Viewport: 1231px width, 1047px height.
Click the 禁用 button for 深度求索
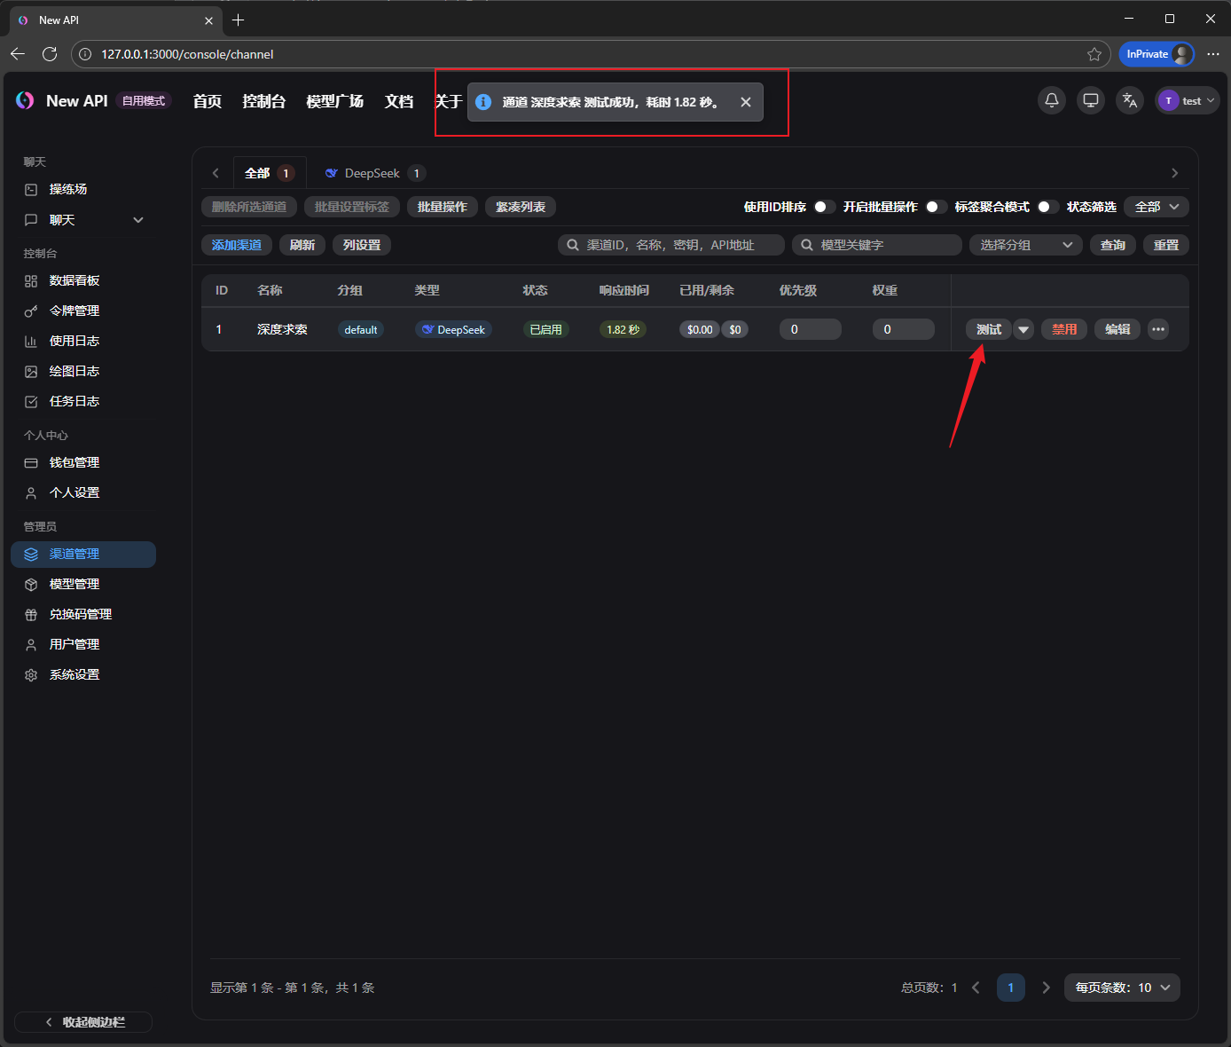point(1063,329)
